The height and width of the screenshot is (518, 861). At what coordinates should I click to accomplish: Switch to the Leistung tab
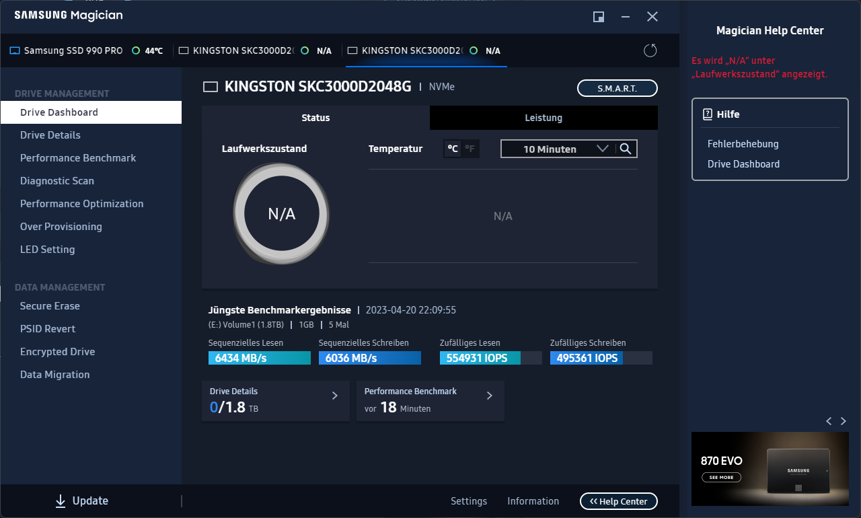(544, 118)
